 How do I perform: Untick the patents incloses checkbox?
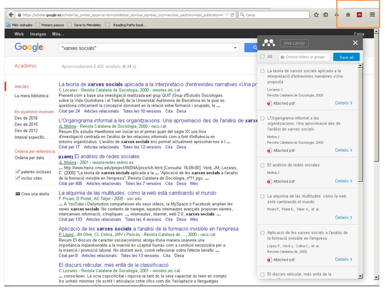17,172
